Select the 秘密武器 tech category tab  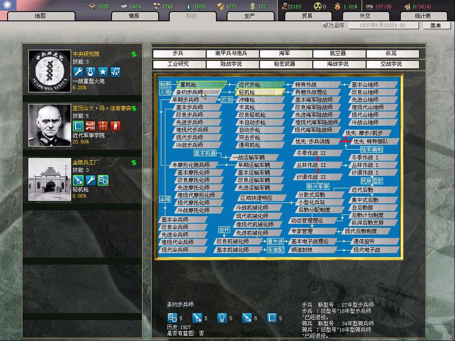click(284, 64)
